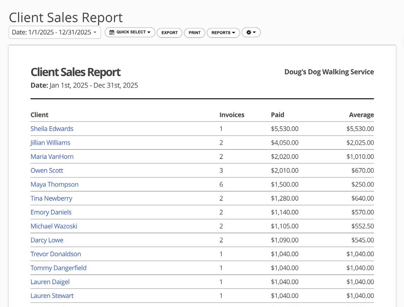Click the calendar icon in Quick Select
The width and height of the screenshot is (404, 307).
tap(112, 32)
